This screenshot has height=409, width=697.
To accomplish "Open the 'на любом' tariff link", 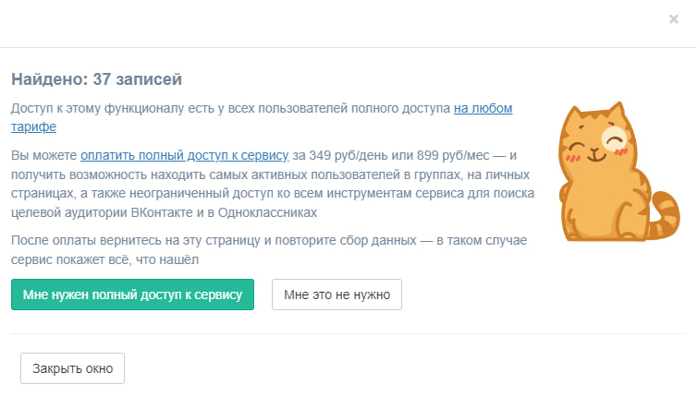I will click(x=483, y=109).
